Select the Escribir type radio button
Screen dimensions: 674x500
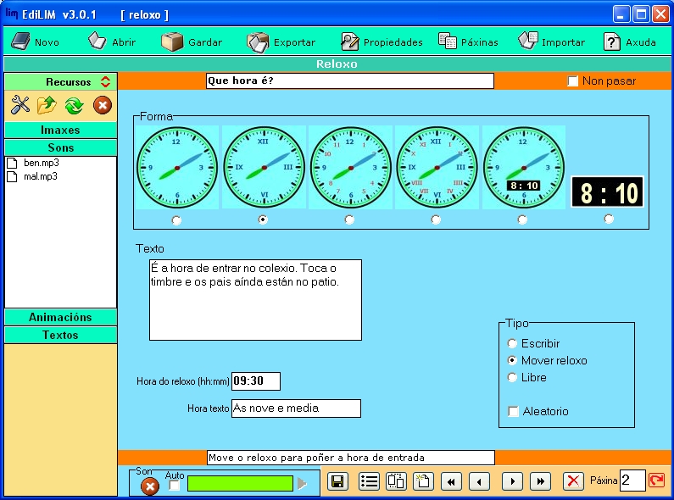coord(512,343)
